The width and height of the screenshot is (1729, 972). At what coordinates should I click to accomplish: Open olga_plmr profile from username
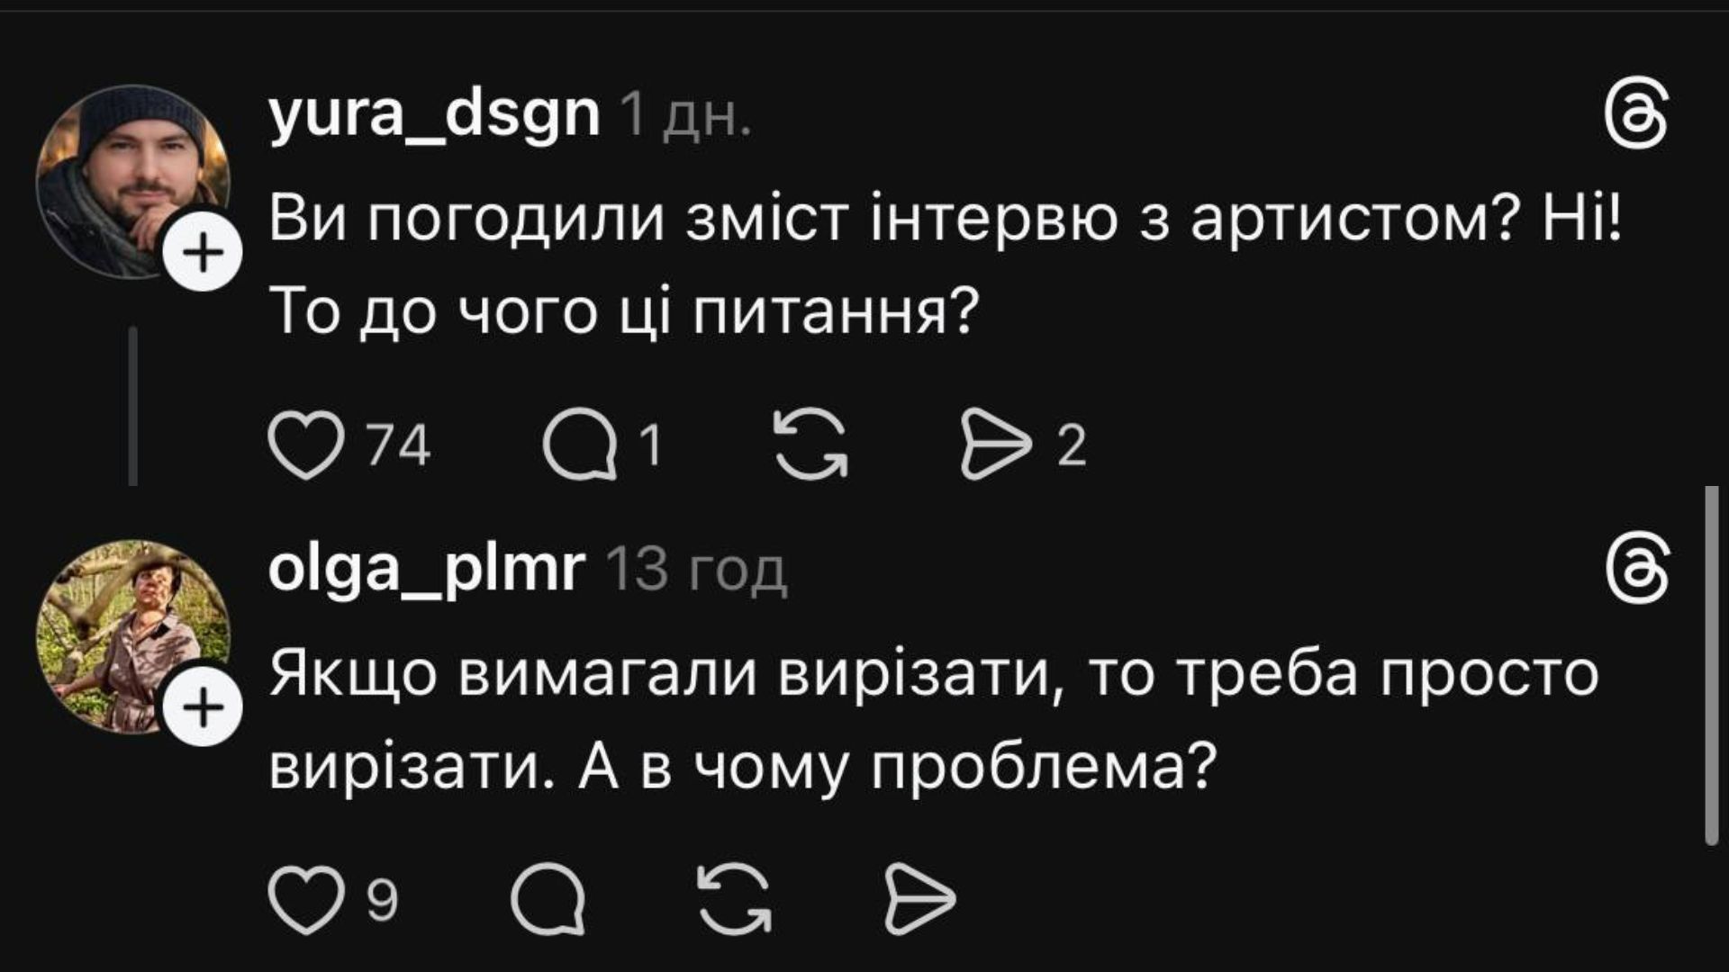tap(427, 569)
